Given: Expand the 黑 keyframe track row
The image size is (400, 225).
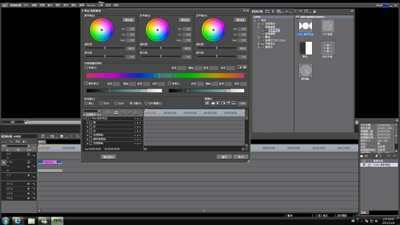Looking at the screenshot, I should click(x=87, y=122).
